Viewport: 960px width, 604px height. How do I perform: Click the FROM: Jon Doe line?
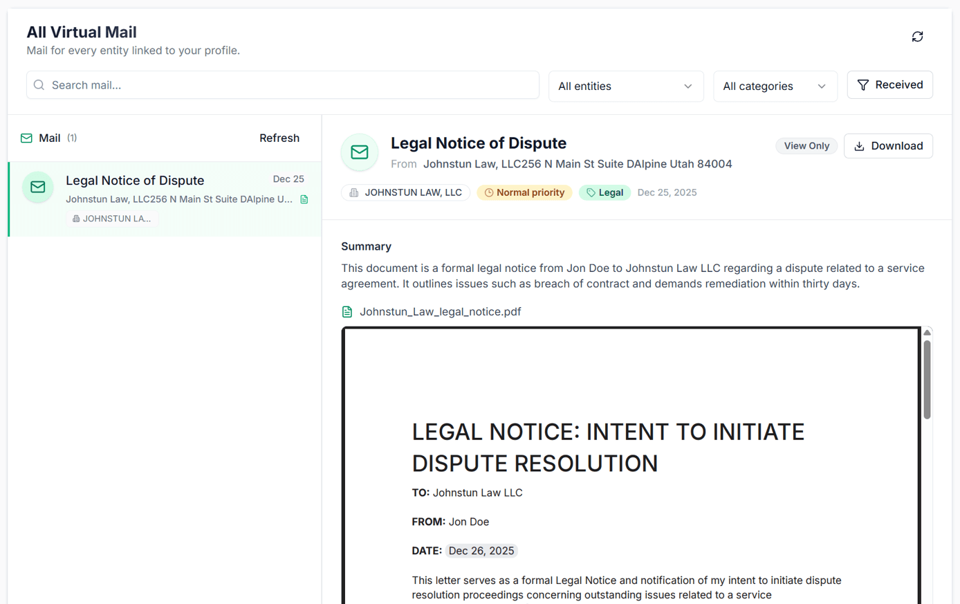[450, 522]
